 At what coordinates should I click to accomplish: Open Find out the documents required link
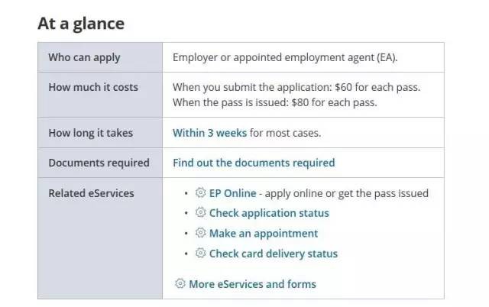[x=254, y=163]
